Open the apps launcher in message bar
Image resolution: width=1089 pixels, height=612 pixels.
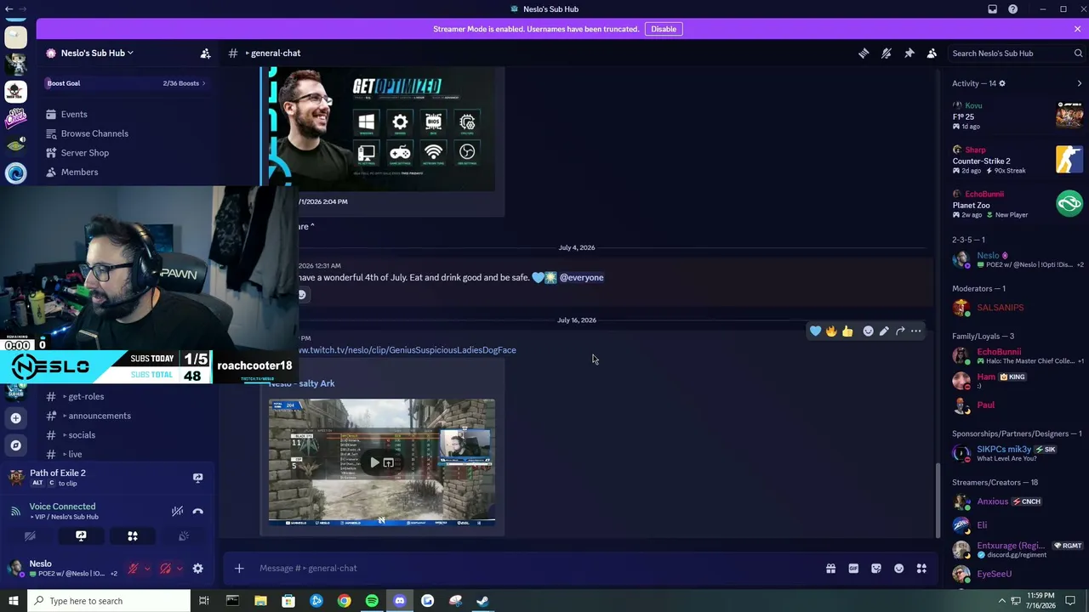[921, 569]
